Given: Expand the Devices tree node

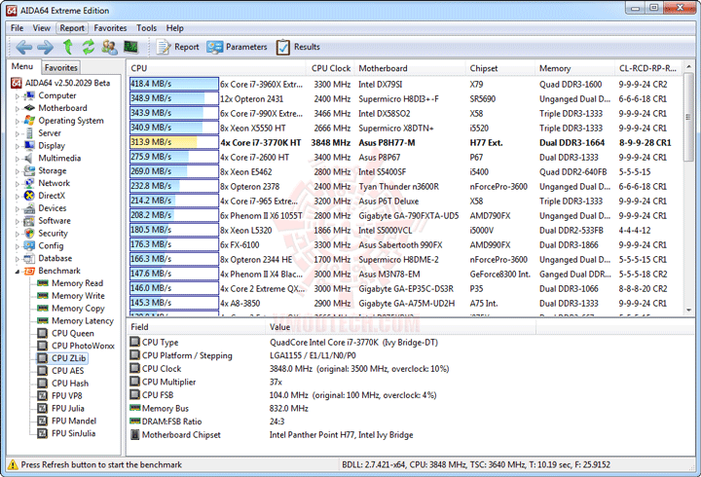Looking at the screenshot, I should 18,208.
